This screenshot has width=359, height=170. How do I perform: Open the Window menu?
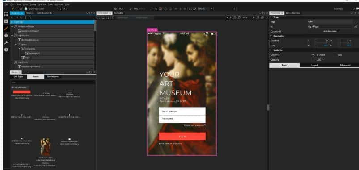point(59,4)
